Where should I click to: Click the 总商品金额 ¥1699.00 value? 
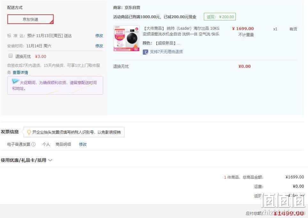pos(295,177)
